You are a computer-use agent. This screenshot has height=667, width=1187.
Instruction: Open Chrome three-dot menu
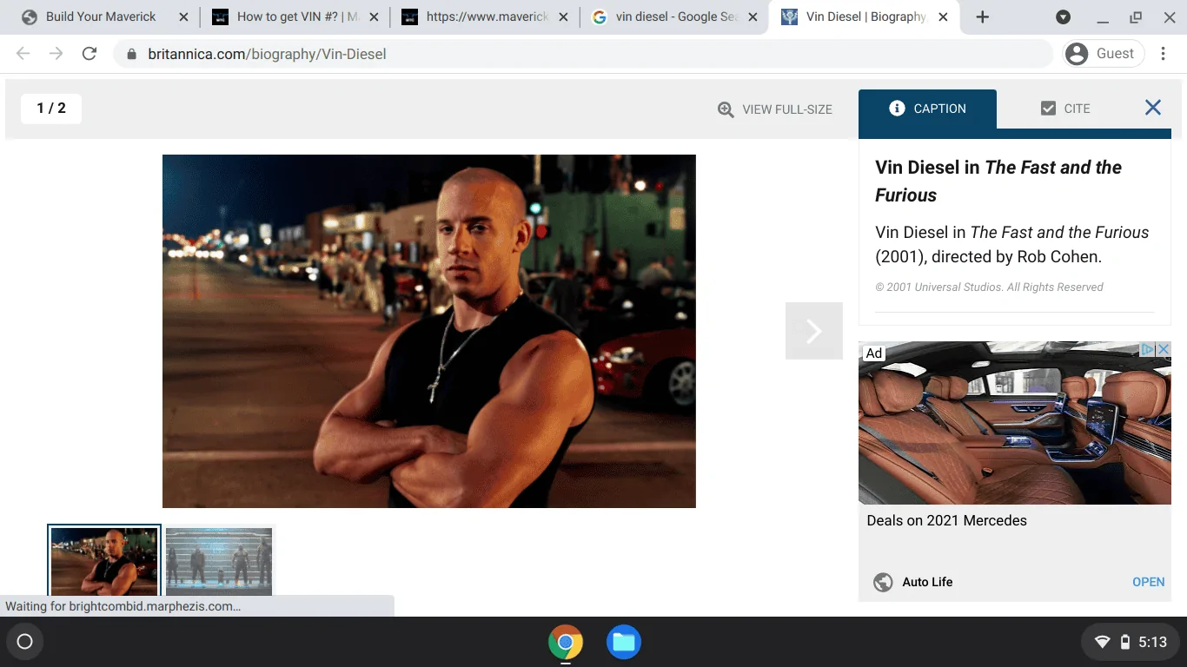click(1163, 54)
